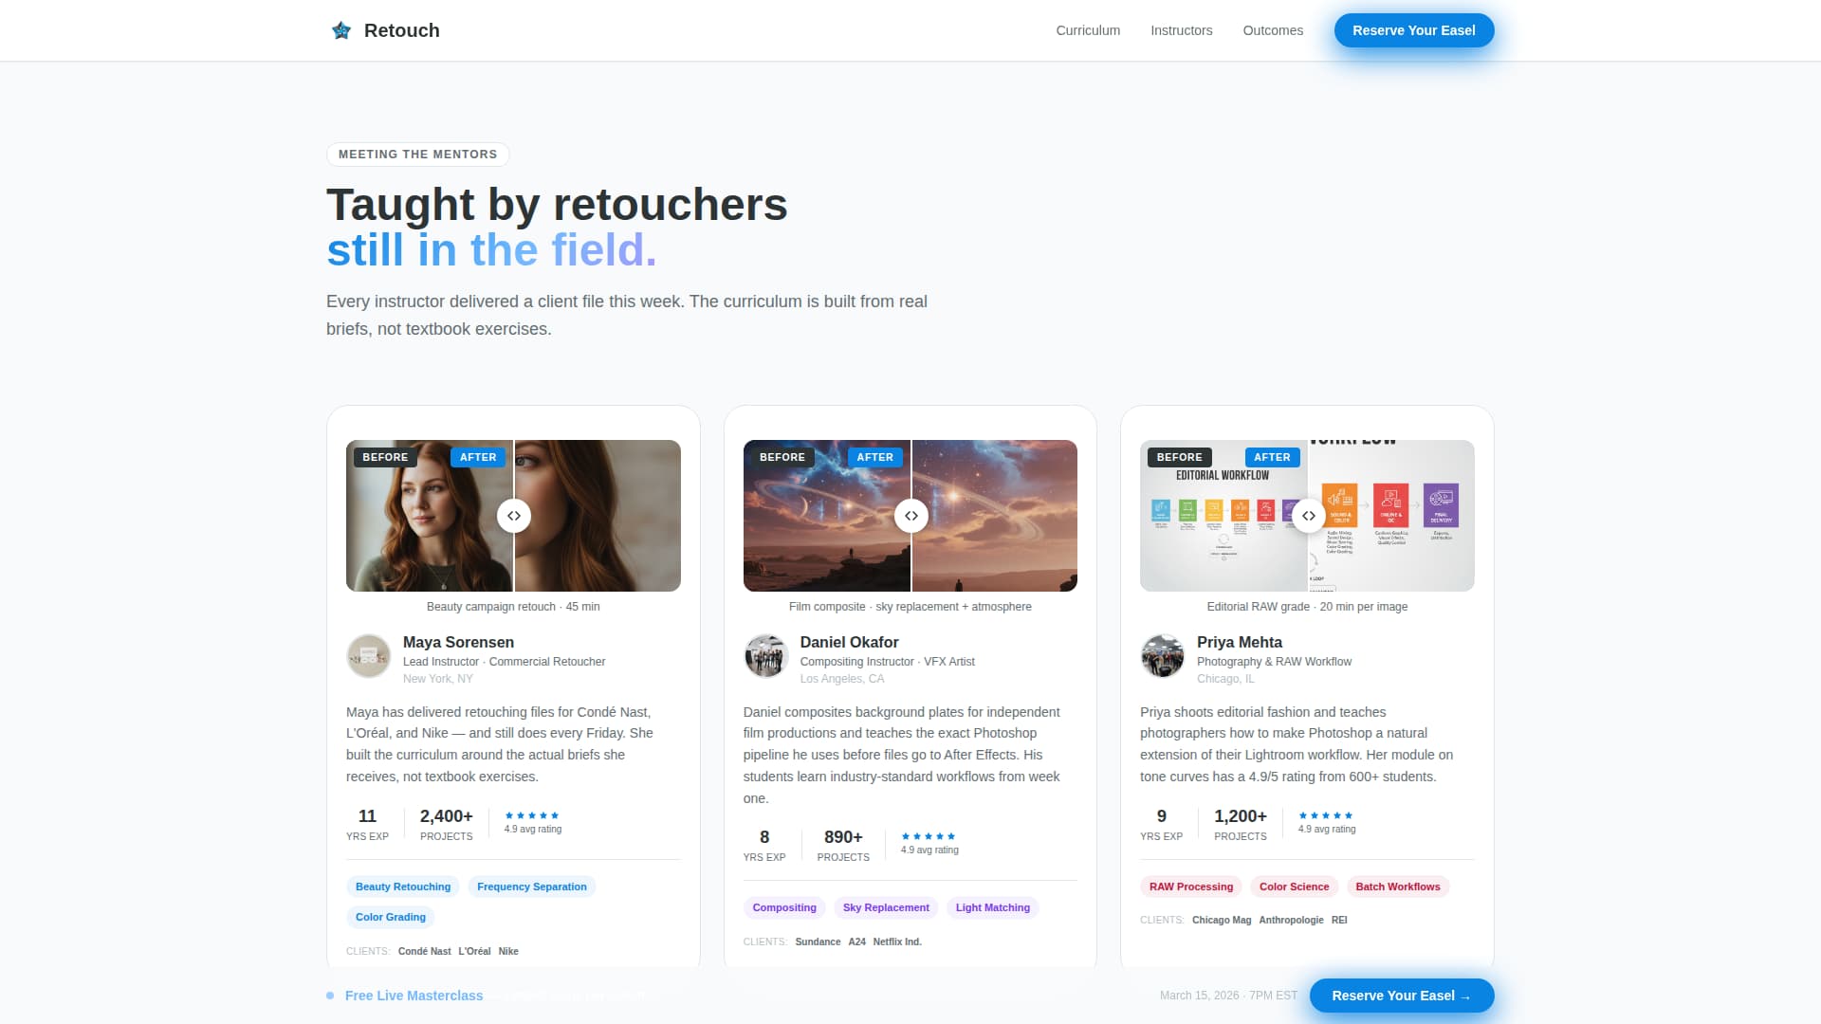Click the editorial workflow after-image diagram
Viewport: 1821px width, 1024px height.
coord(1391,516)
